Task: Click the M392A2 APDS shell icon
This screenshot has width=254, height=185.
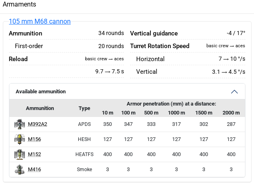Action: pyautogui.click(x=18, y=124)
